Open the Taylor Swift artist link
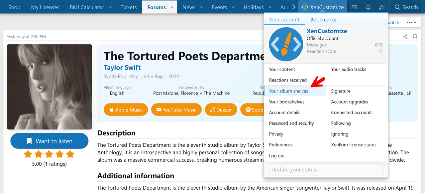This screenshot has height=193, width=425. (x=122, y=68)
